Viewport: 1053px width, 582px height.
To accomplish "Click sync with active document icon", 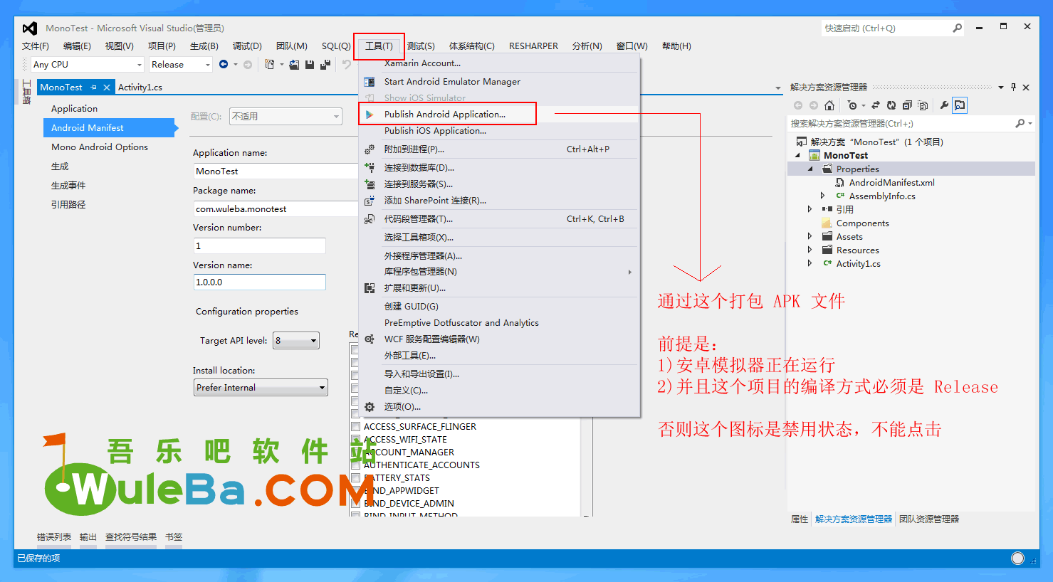I will (x=876, y=105).
